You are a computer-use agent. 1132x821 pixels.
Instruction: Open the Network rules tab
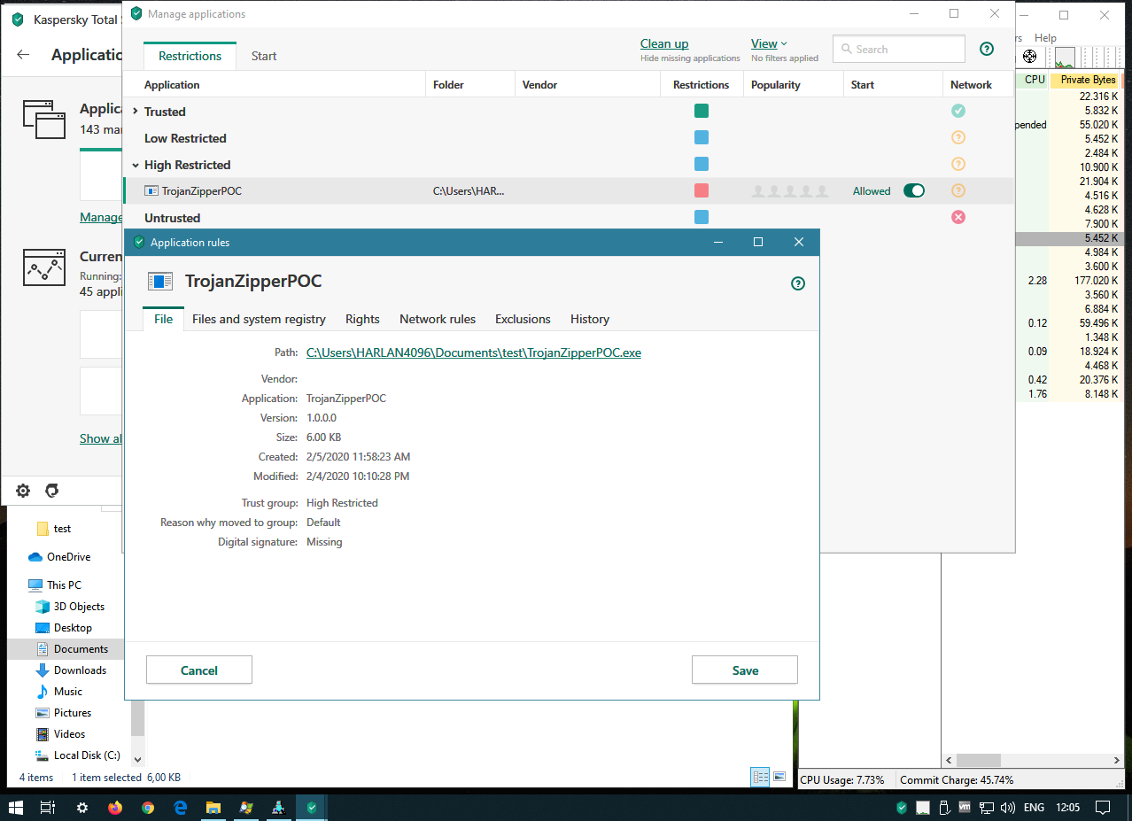pos(438,319)
